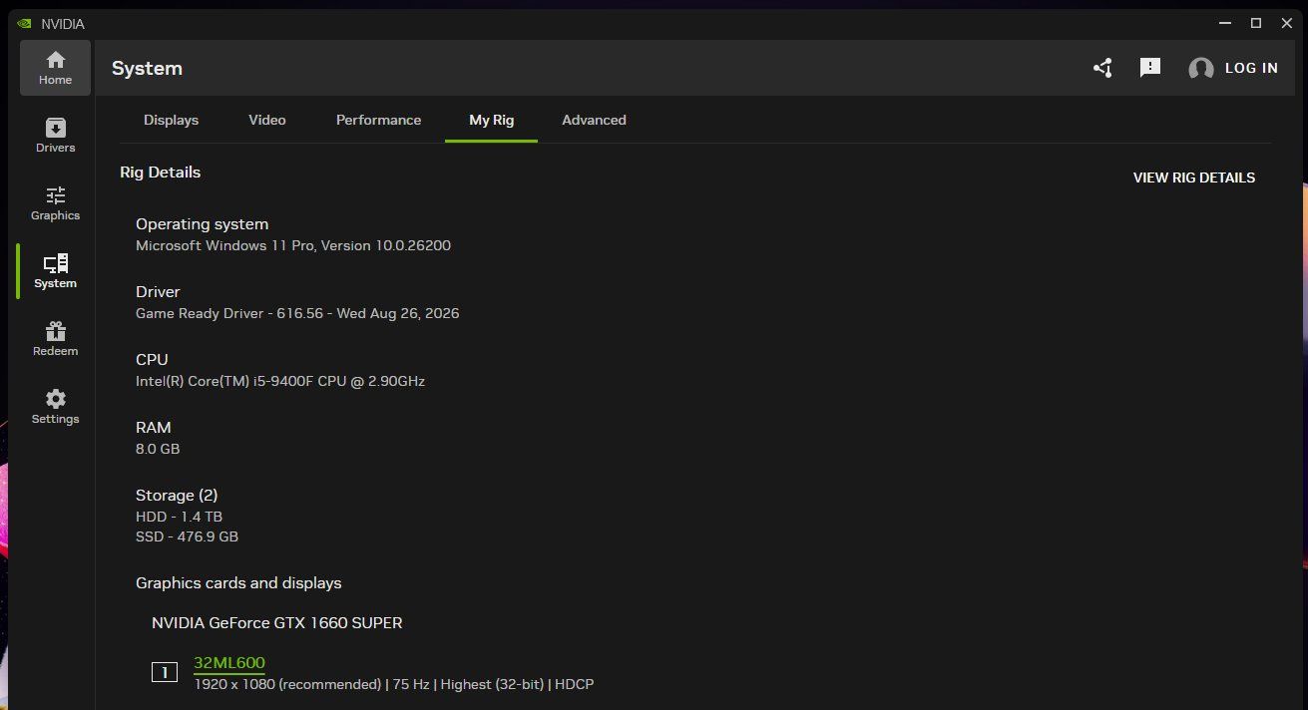Click the display number 1 box icon
This screenshot has width=1308, height=710.
pyautogui.click(x=165, y=672)
